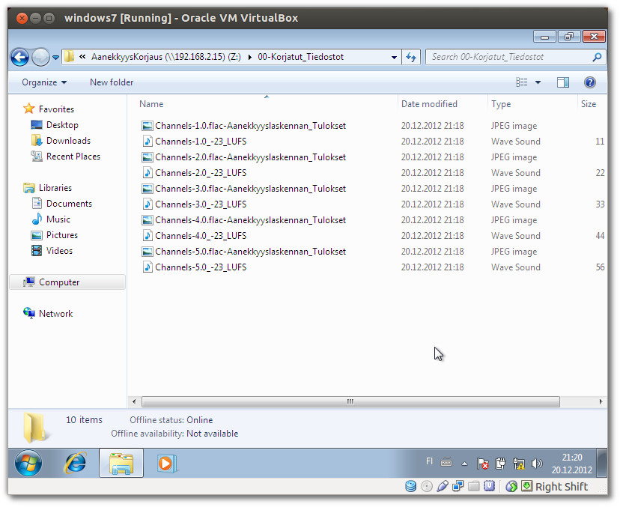Open the Action Center flag icon
Image resolution: width=620 pixels, height=507 pixels.
tap(482, 463)
